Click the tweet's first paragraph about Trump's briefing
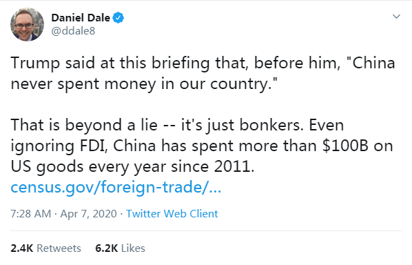The width and height of the screenshot is (412, 265). pos(203,73)
